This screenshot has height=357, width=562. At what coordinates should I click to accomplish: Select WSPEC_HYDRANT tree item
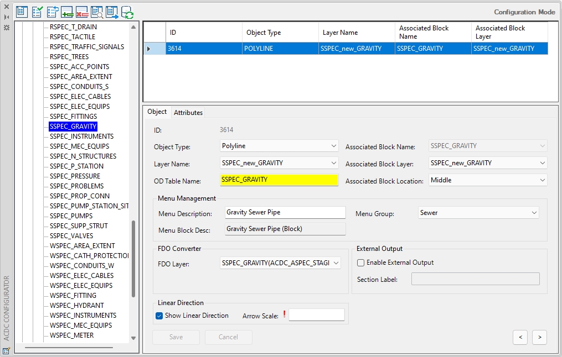(x=77, y=306)
